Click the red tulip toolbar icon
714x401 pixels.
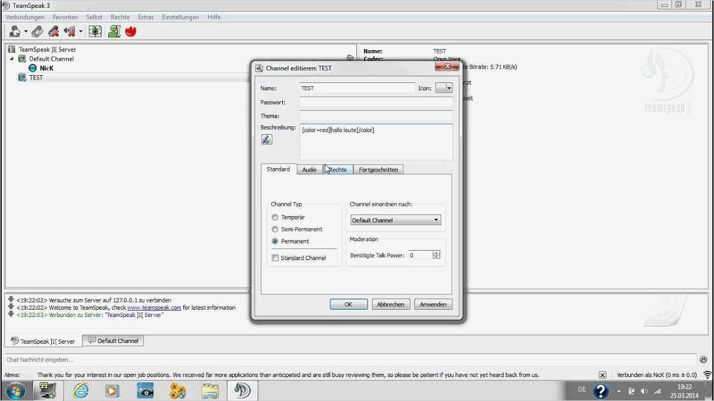131,31
